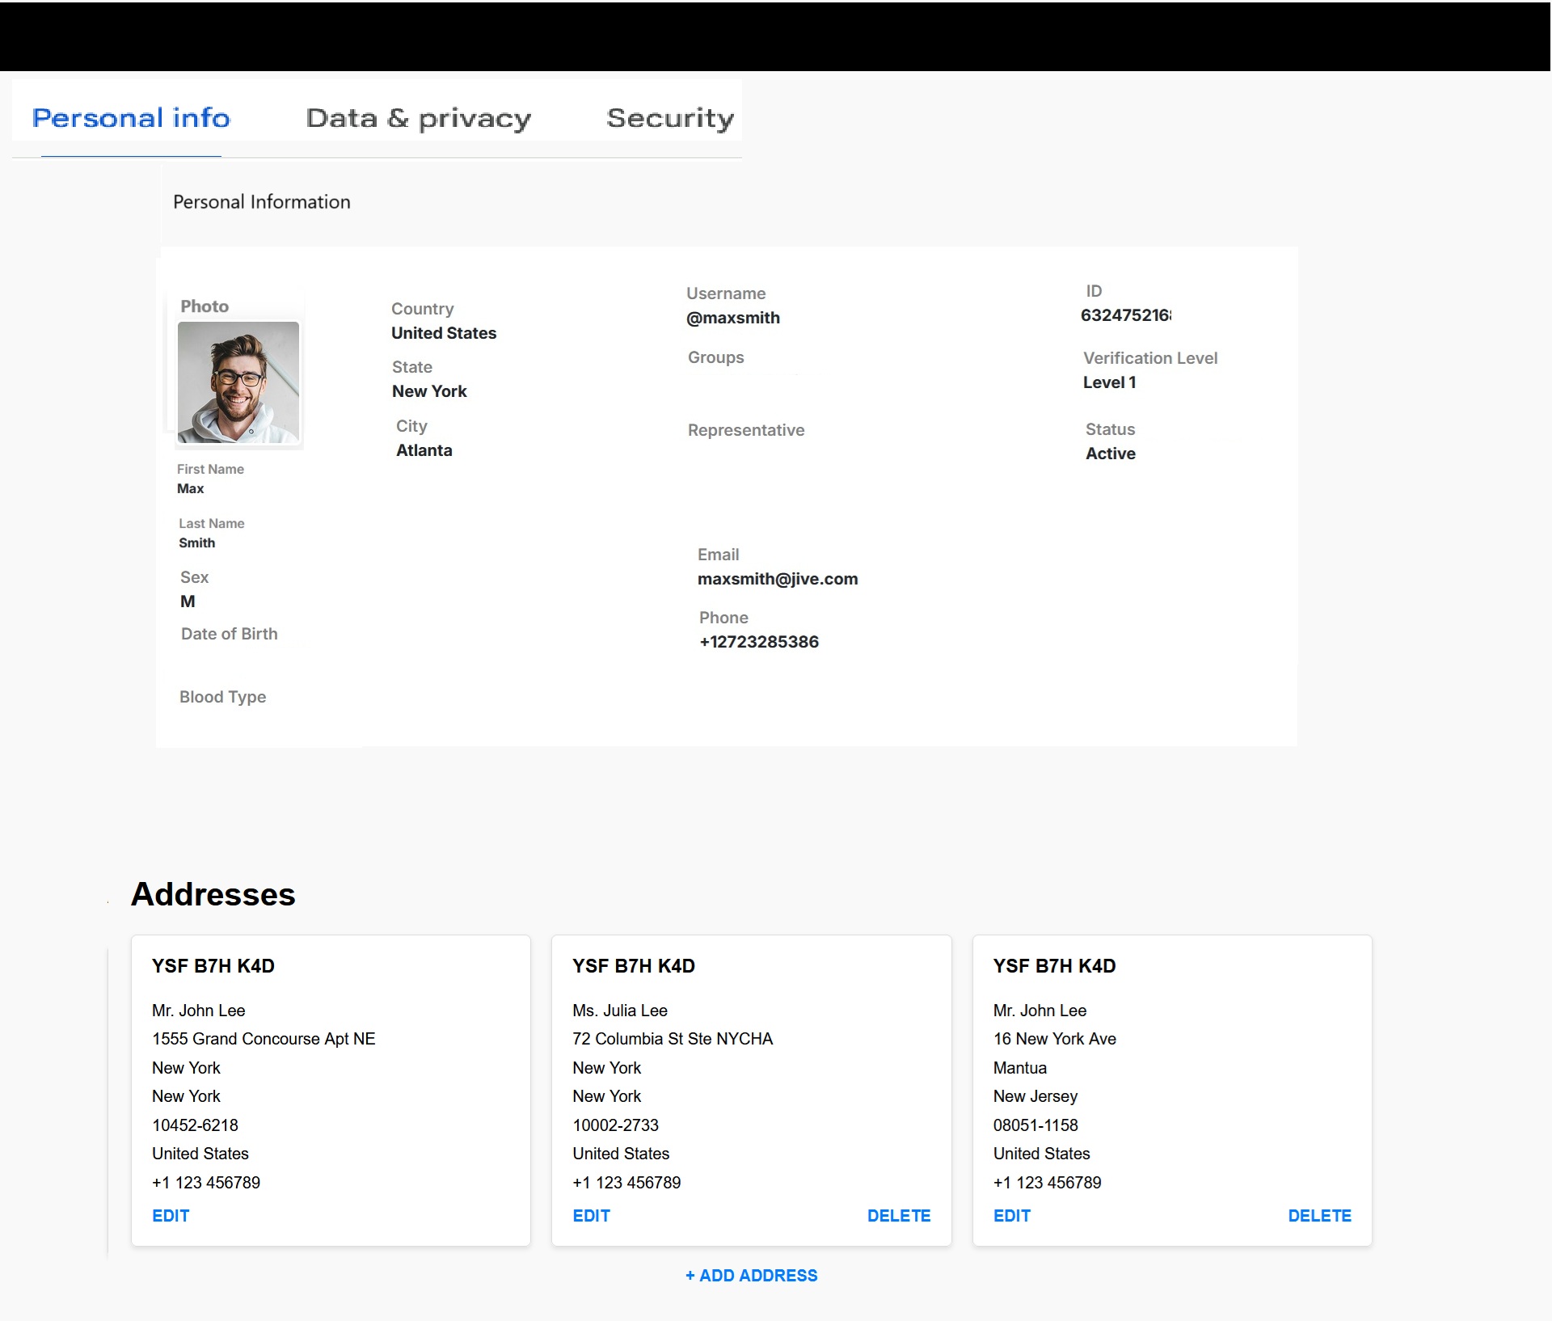Click the phone number +12723285386
This screenshot has height=1321, width=1552.
click(758, 642)
